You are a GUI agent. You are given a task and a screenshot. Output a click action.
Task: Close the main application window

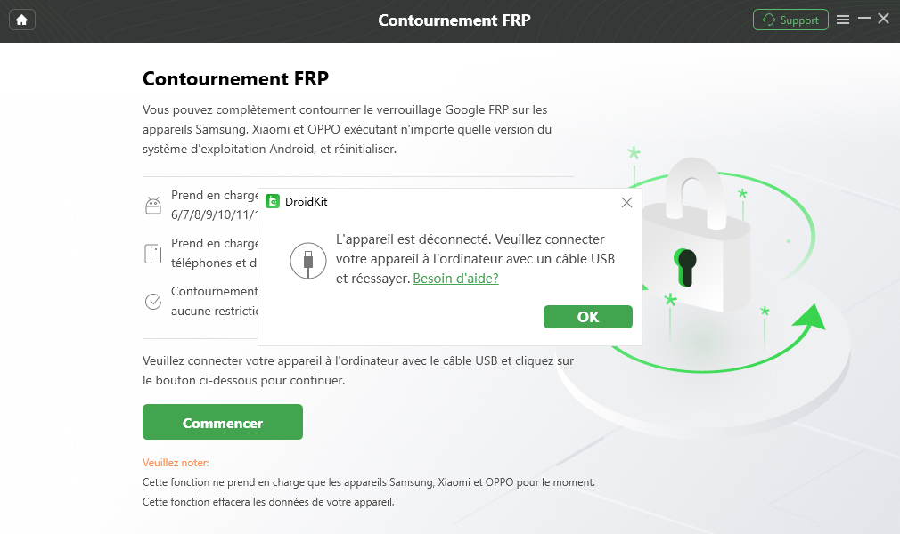tap(884, 19)
